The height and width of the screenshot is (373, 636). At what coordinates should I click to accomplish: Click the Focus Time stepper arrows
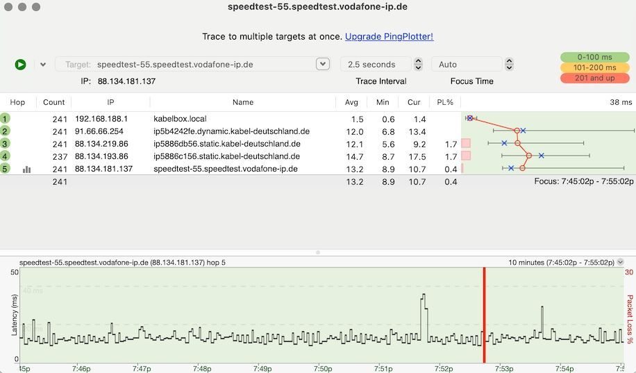pos(509,64)
